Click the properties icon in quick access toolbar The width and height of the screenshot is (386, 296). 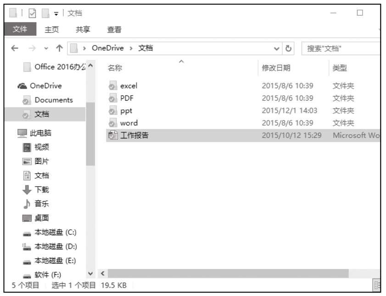(32, 13)
